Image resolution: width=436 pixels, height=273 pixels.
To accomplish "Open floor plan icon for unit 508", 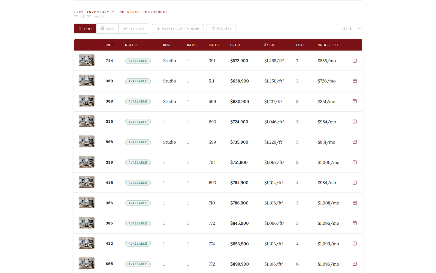I will coord(355,142).
